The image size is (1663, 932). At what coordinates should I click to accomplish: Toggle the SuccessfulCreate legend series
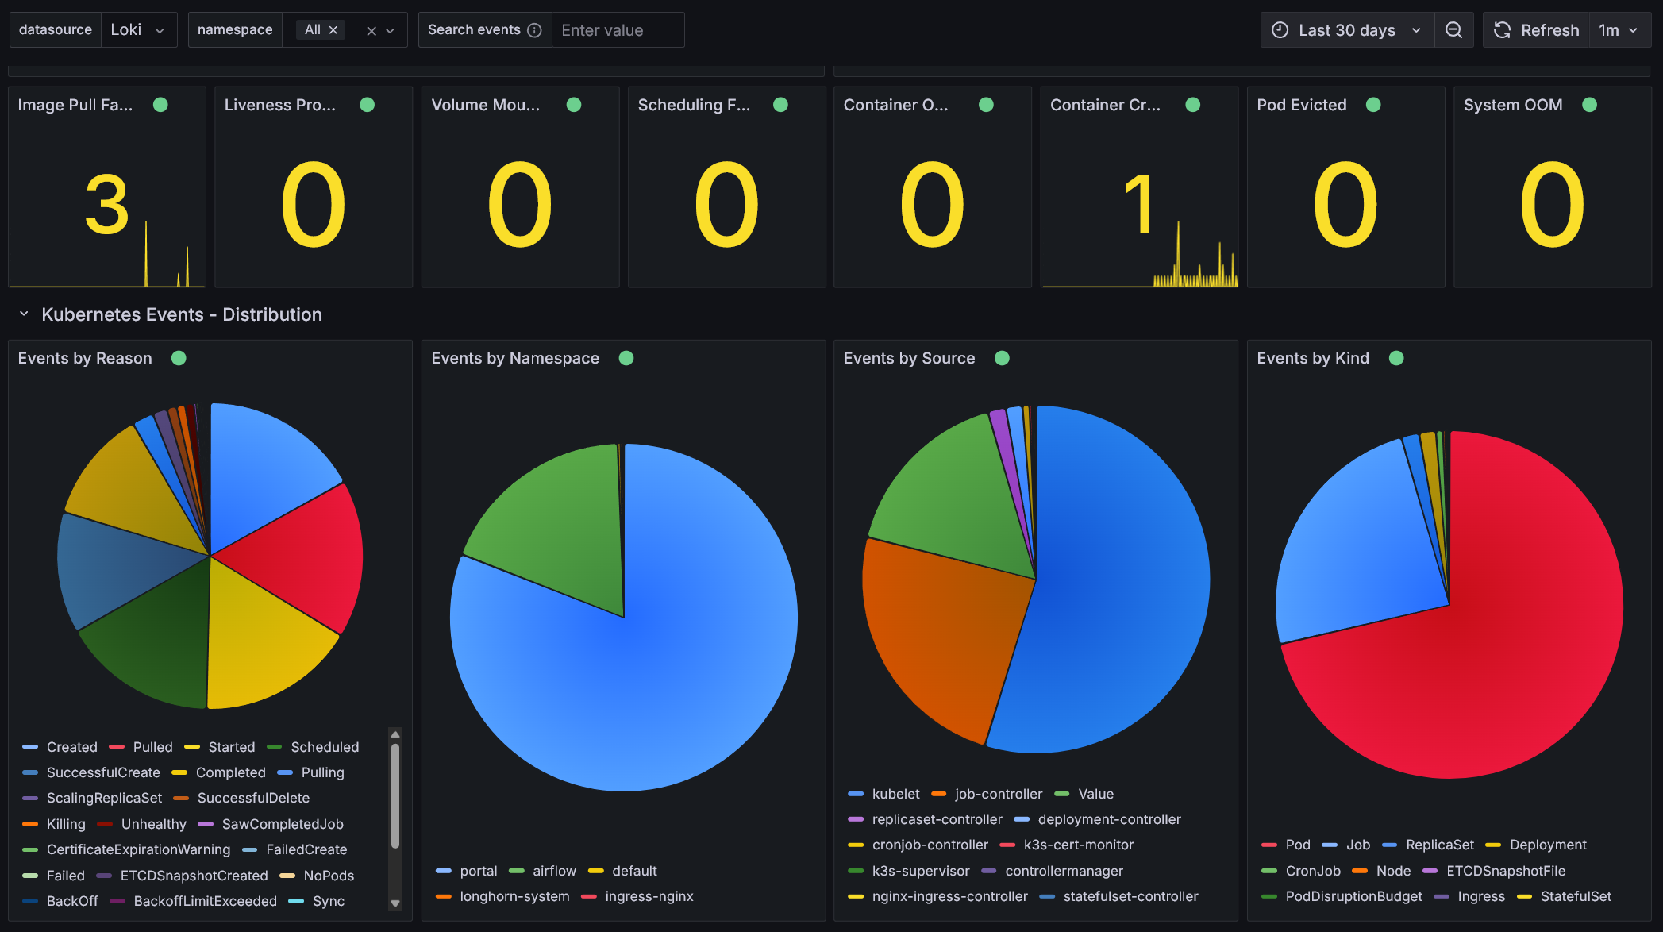coord(103,772)
